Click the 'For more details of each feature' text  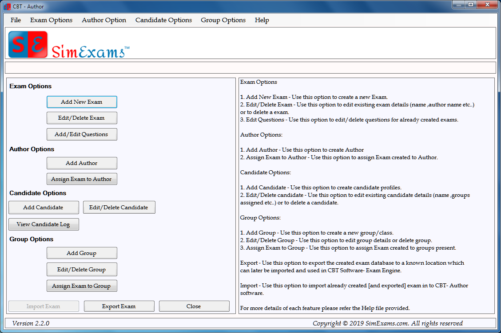(x=325, y=308)
